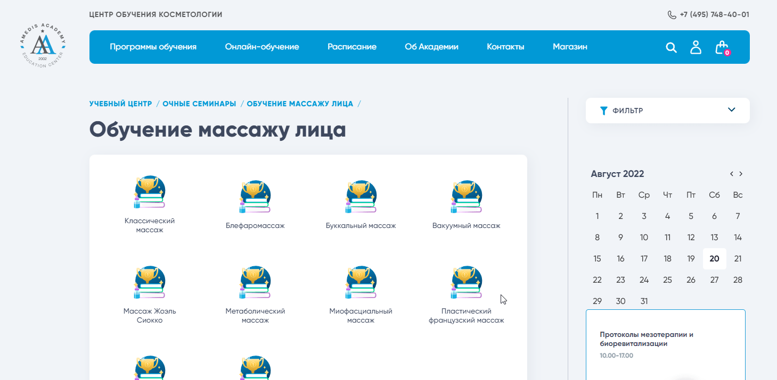Open Онлайн-обучение menu item

261,47
